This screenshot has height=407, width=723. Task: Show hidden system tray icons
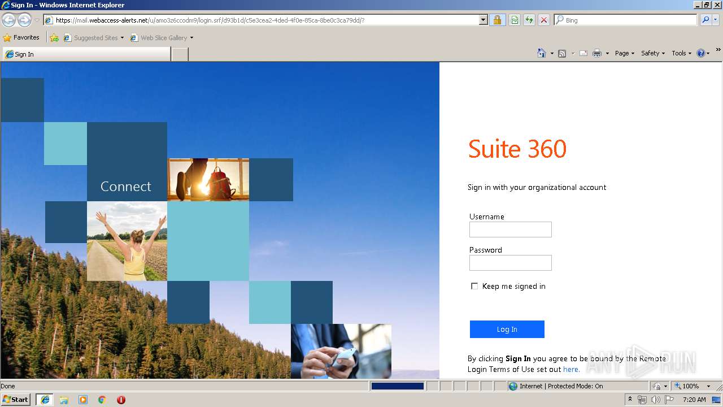coord(630,400)
